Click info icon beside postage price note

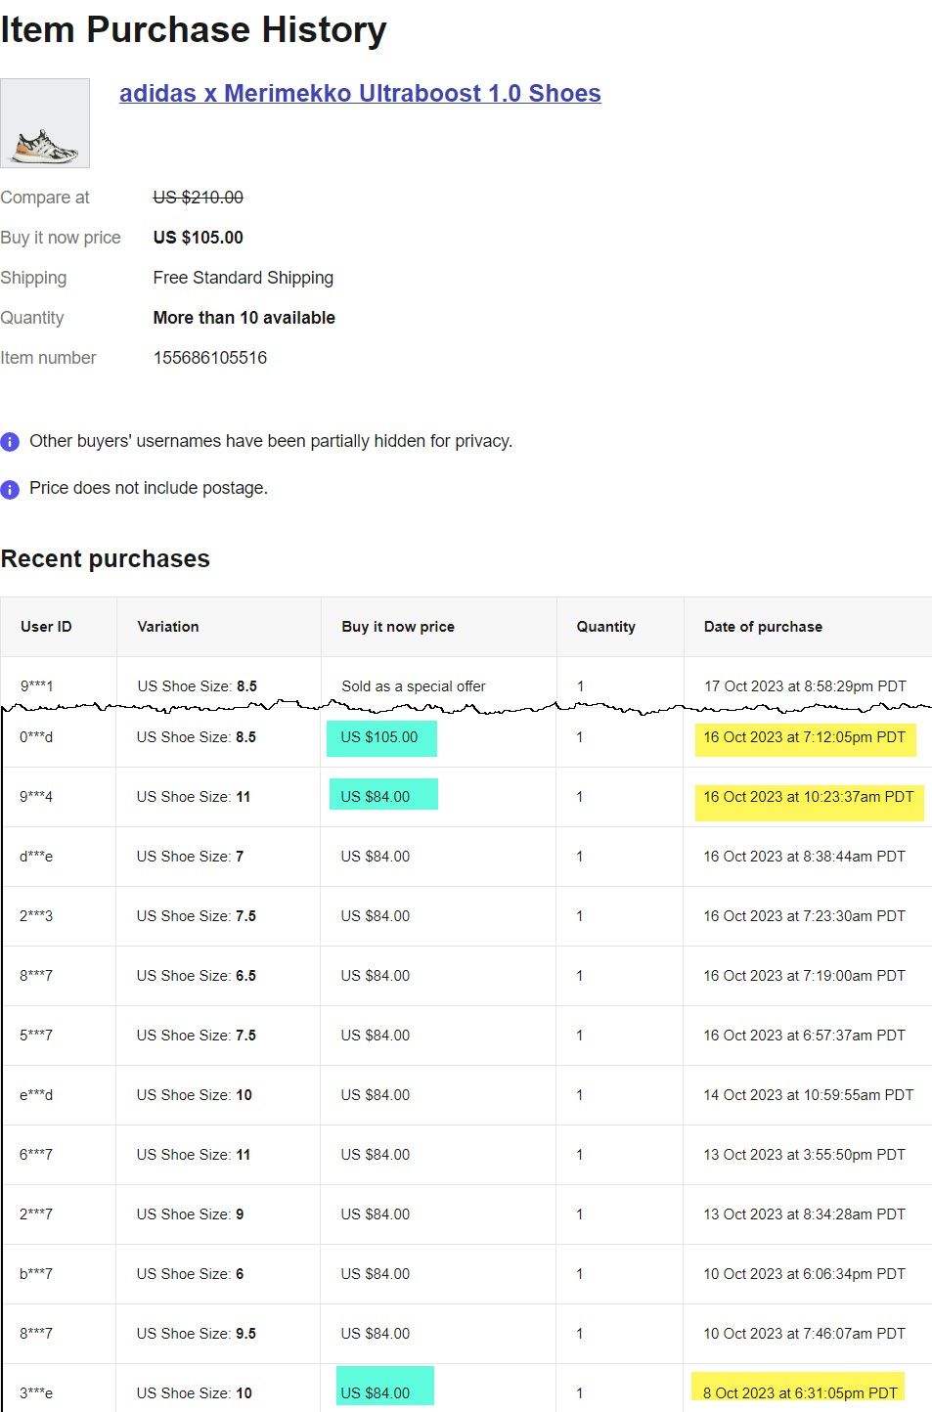(10, 489)
